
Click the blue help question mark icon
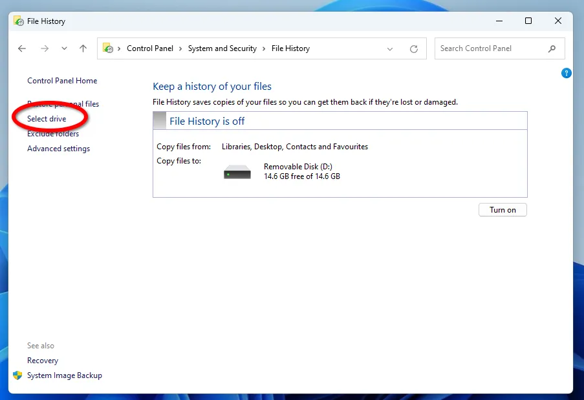tap(567, 74)
